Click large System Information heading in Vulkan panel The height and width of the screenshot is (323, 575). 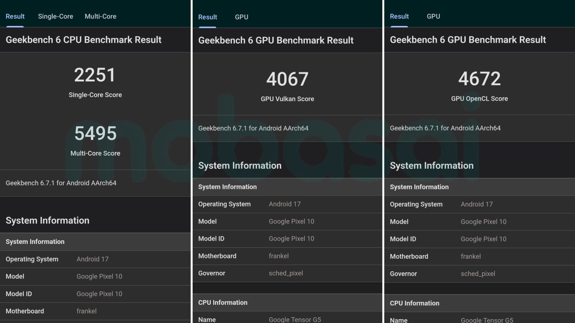click(240, 165)
